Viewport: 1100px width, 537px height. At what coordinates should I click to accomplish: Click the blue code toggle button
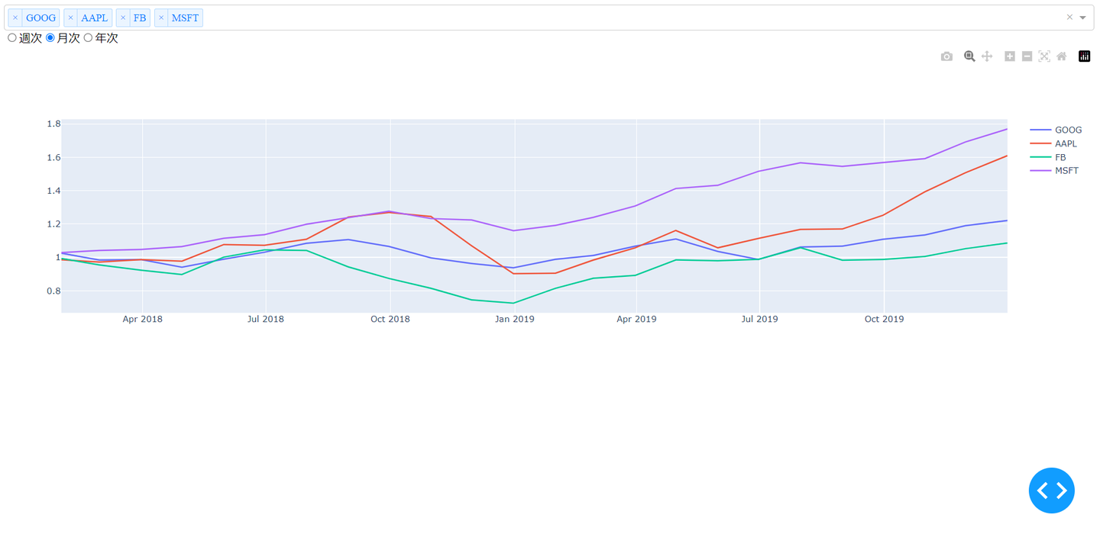1051,490
